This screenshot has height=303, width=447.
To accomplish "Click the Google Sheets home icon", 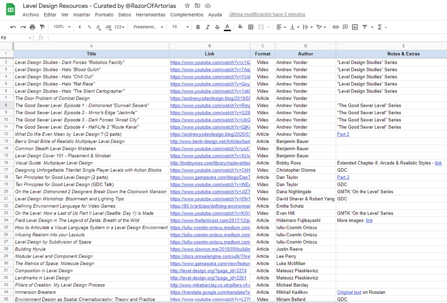I will point(10,10).
